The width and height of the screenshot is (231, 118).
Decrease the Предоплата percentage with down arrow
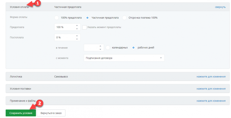[77, 29]
